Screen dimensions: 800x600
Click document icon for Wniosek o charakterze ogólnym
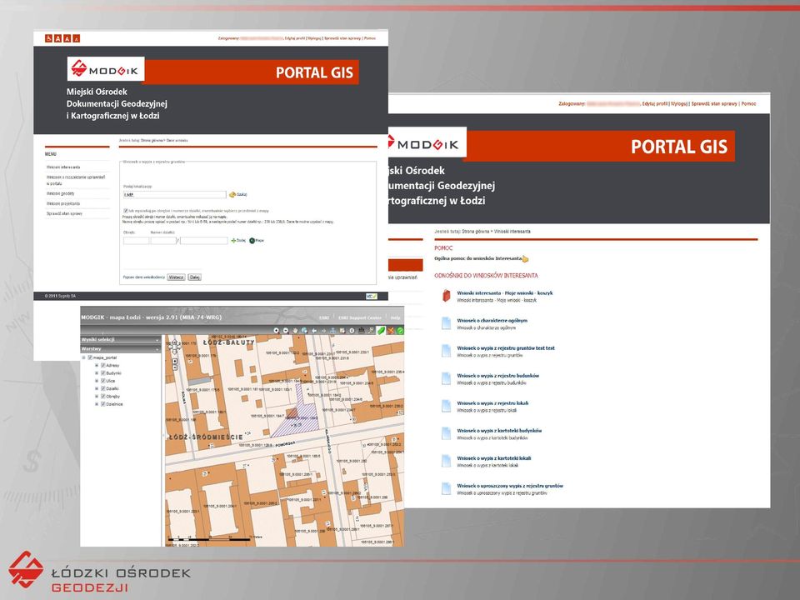coord(446,323)
